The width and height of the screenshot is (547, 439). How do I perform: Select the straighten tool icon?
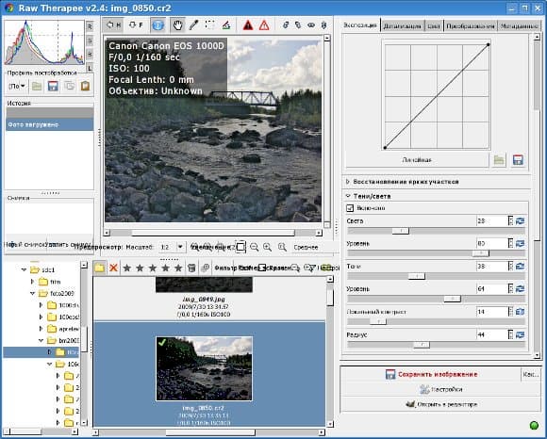tap(226, 25)
